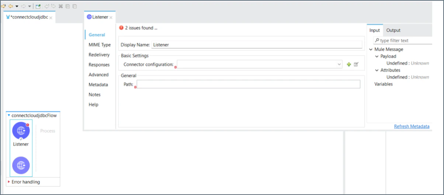Image resolution: width=444 pixels, height=195 pixels.
Task: Select the Variables tree item
Action: coord(384,84)
